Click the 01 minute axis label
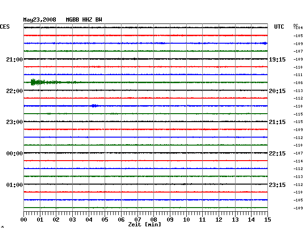Screen dimensions: 305x232 click(40, 220)
